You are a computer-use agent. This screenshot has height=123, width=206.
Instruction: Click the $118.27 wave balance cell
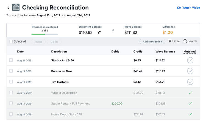coord(160,71)
